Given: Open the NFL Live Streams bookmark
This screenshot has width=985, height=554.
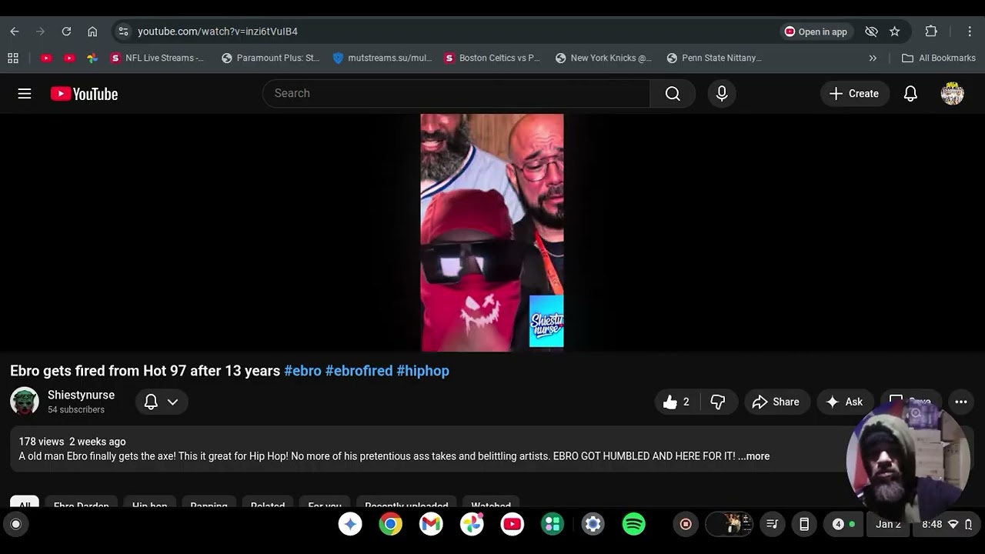Looking at the screenshot, I should point(158,58).
